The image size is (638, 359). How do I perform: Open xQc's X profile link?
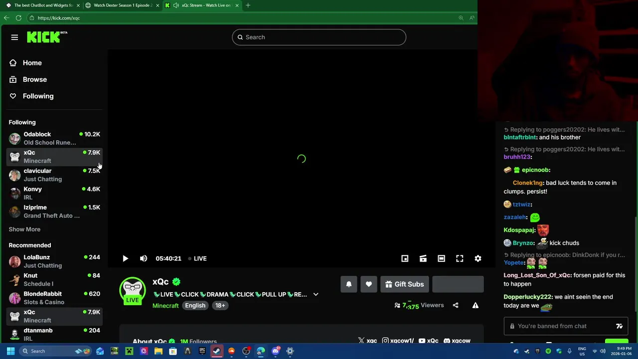(367, 341)
